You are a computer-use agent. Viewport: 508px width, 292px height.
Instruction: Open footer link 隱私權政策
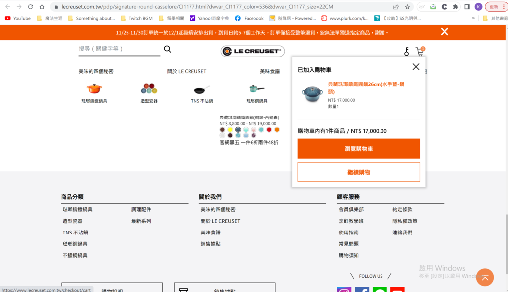[x=405, y=221]
